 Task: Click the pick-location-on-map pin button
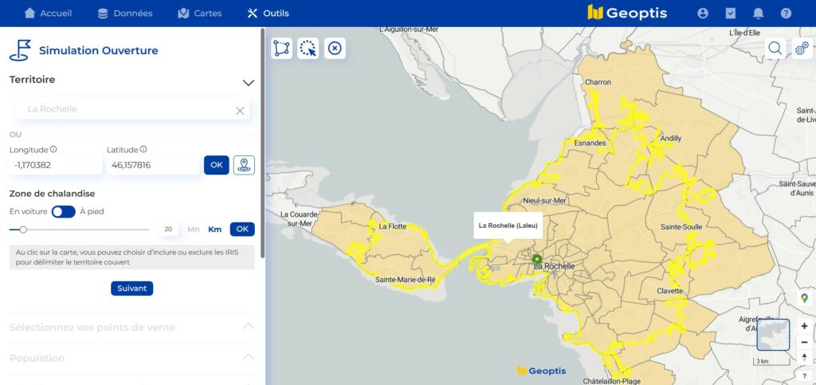click(x=244, y=165)
